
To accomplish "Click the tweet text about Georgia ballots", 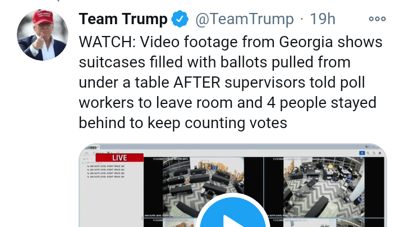I will [231, 82].
